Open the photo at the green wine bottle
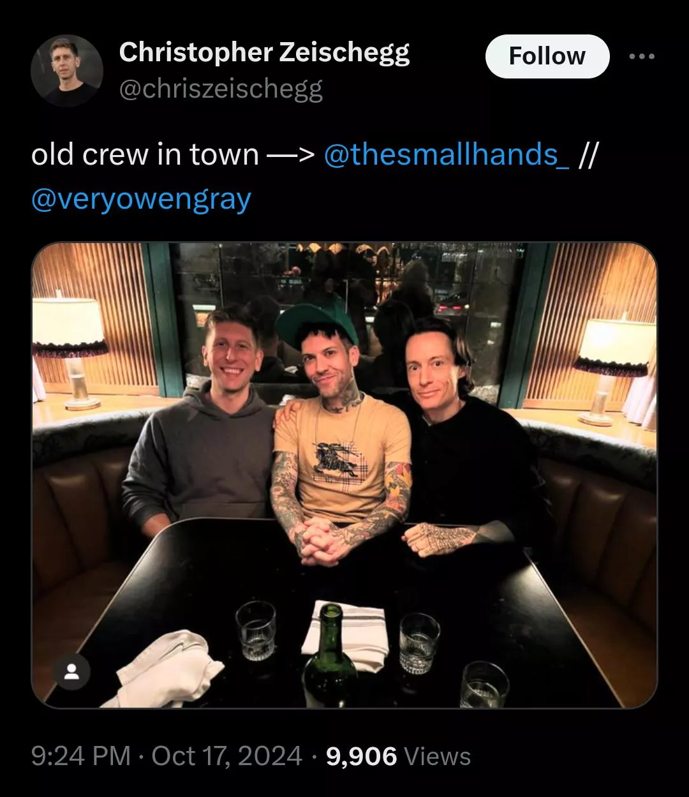The image size is (689, 797). tap(330, 656)
